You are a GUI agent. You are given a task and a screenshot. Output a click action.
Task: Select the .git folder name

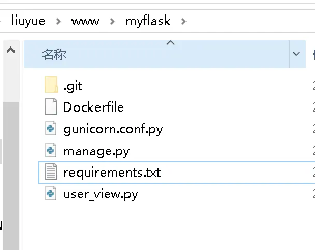(x=73, y=86)
